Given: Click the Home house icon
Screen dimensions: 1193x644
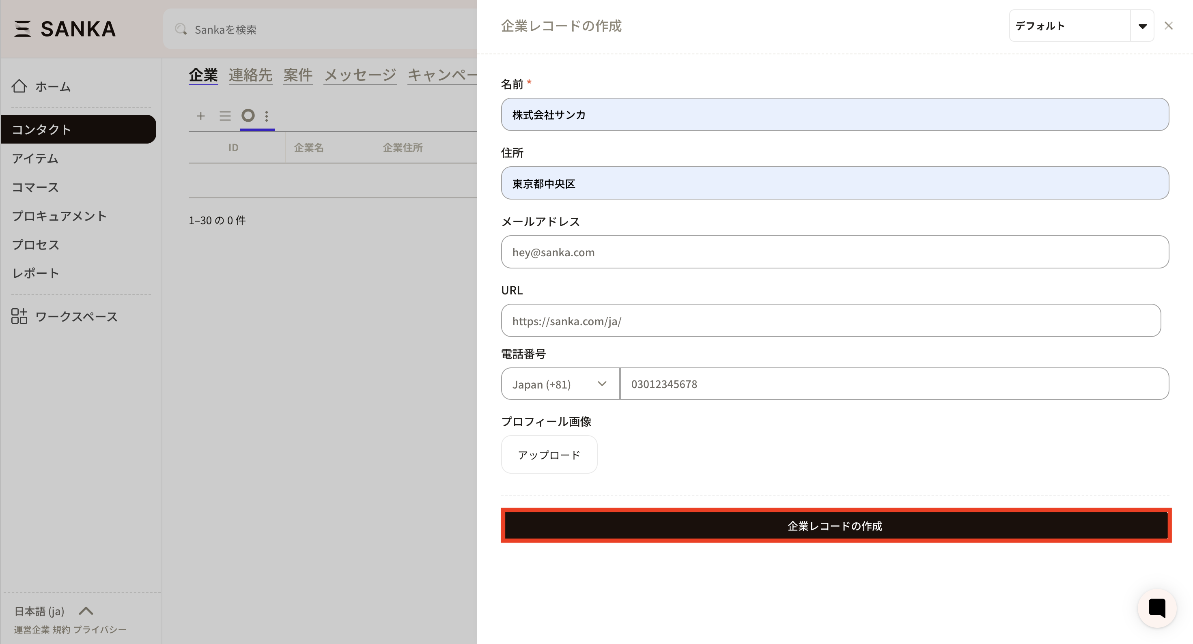Looking at the screenshot, I should [x=19, y=86].
